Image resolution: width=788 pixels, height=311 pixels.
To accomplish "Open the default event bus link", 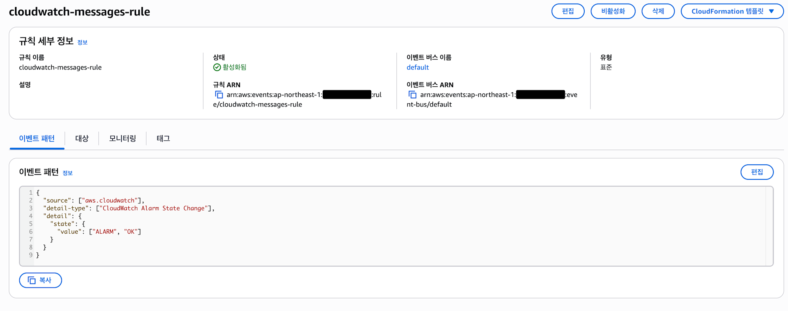I will (418, 67).
